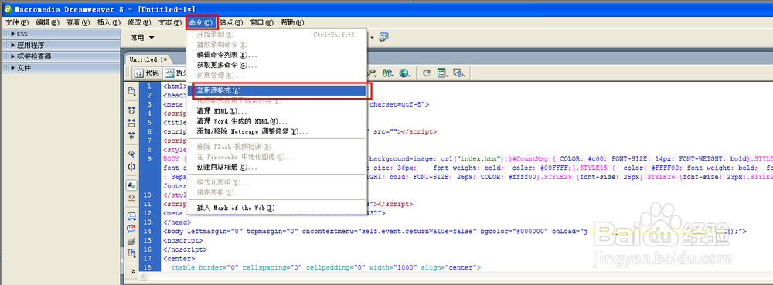Click the Refresh Design View icon

[x=427, y=73]
